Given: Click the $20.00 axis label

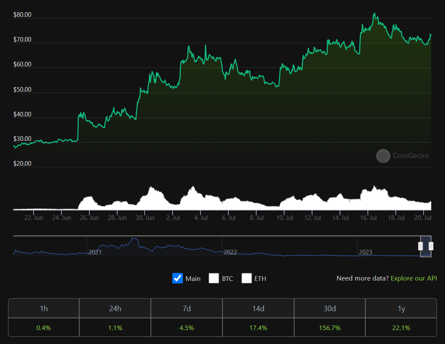Looking at the screenshot, I should coord(22,163).
